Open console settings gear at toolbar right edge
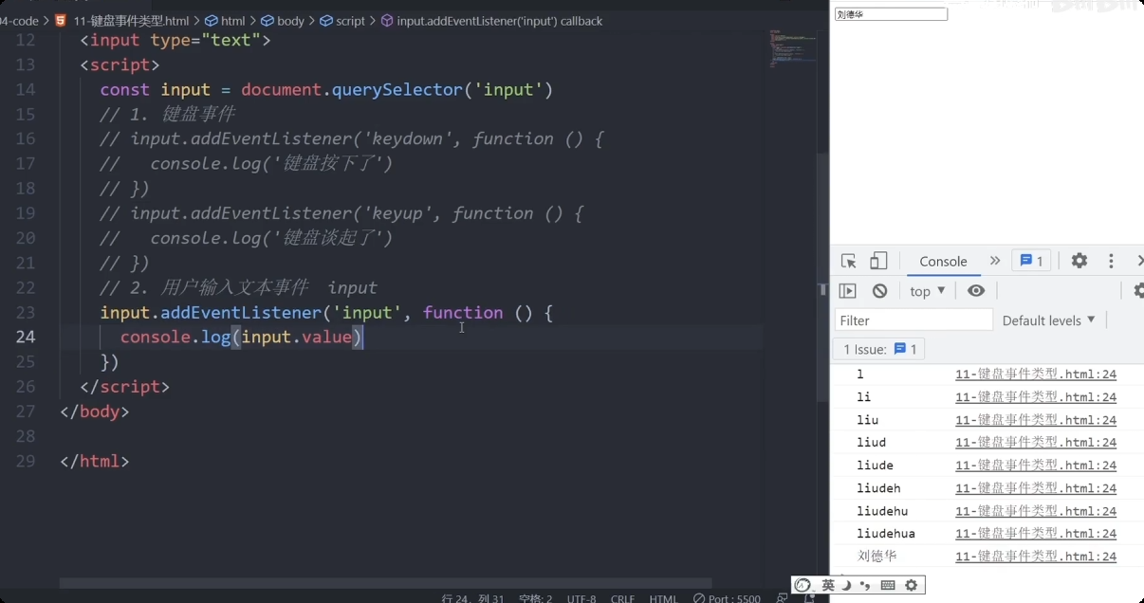 1138,291
